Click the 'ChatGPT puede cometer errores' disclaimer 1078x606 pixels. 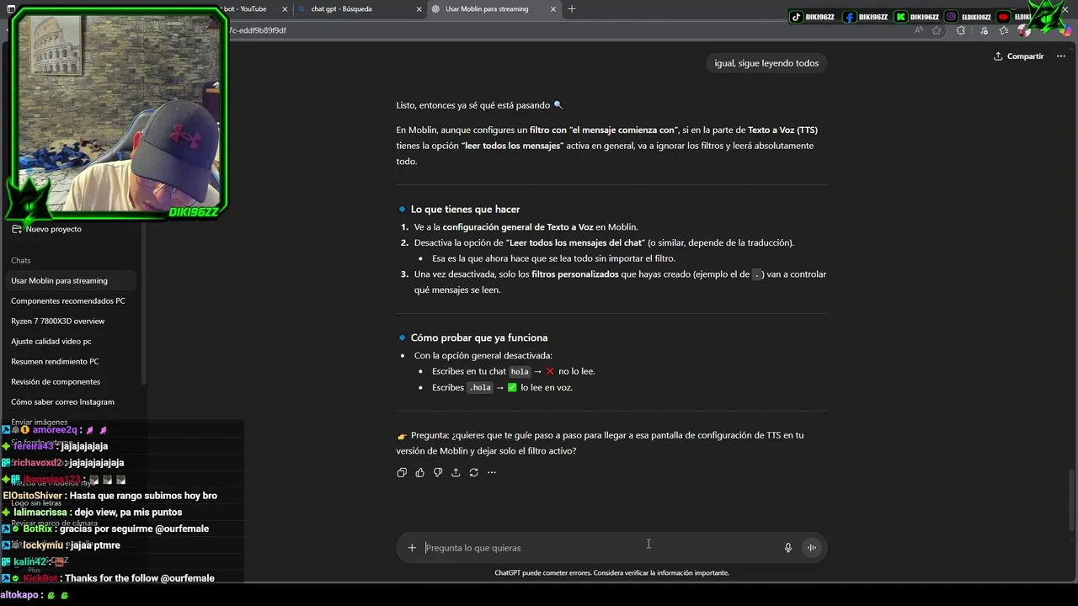coord(611,573)
